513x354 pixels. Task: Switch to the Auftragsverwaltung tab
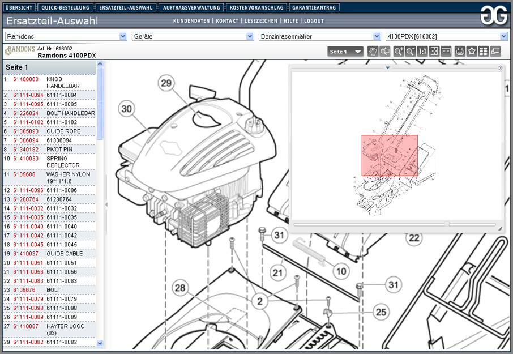(191, 7)
